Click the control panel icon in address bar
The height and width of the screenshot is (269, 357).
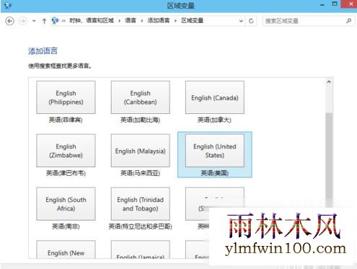pyautogui.click(x=55, y=21)
